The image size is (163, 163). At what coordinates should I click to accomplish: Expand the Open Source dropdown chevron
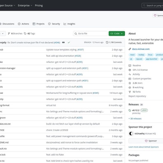(x=14, y=5)
